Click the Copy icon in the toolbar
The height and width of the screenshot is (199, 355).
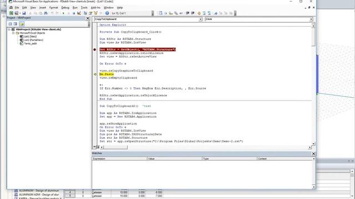(x=35, y=13)
